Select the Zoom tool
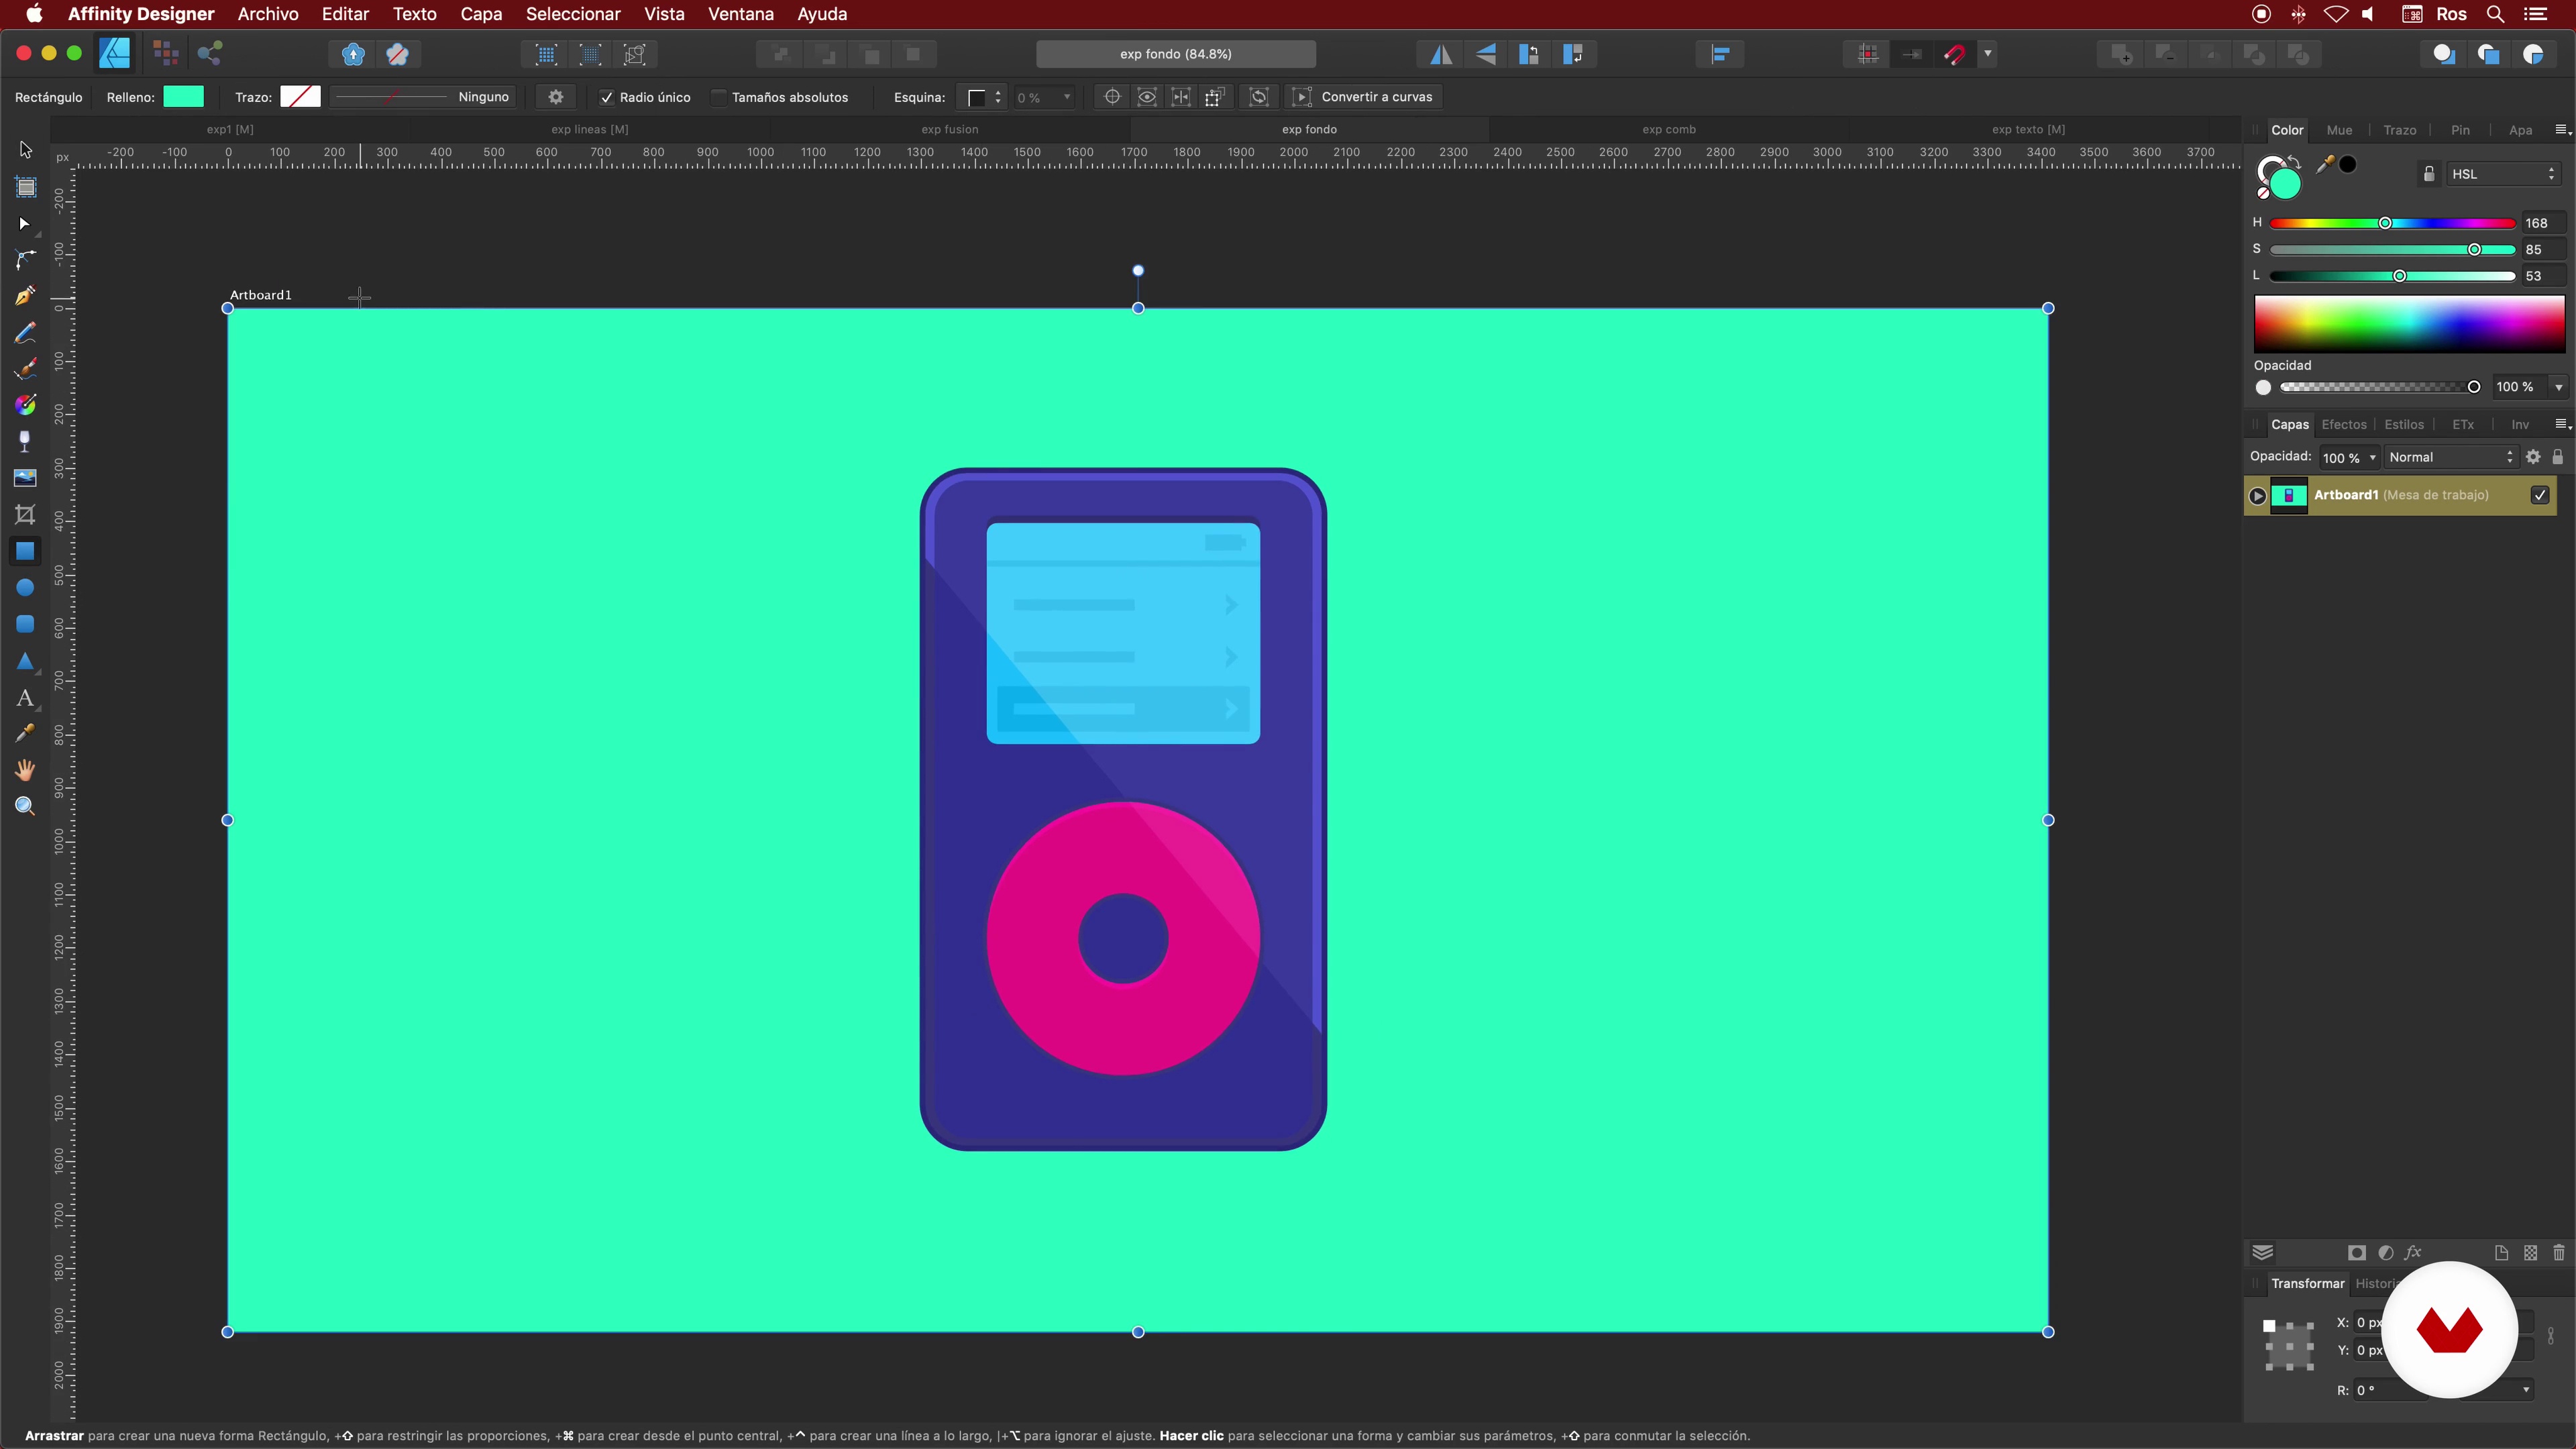Screen dimensions: 2576x1449 (25, 806)
